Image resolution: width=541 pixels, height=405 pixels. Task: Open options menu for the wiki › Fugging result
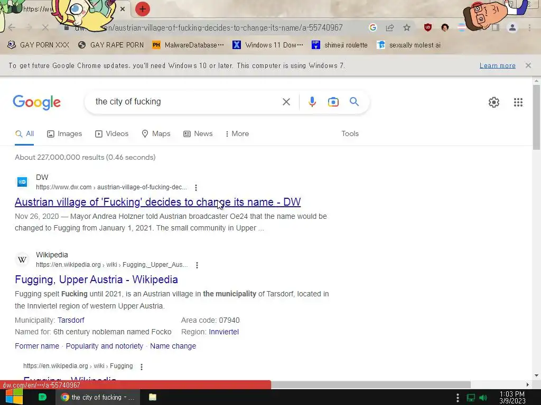click(142, 367)
